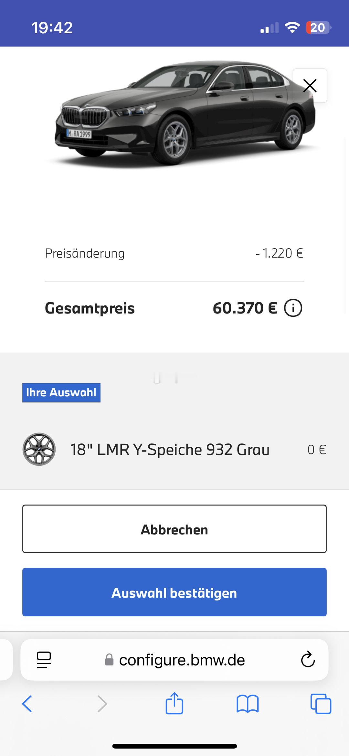Open the share sheet icon
Screen dimensions: 349x756
pos(174,703)
